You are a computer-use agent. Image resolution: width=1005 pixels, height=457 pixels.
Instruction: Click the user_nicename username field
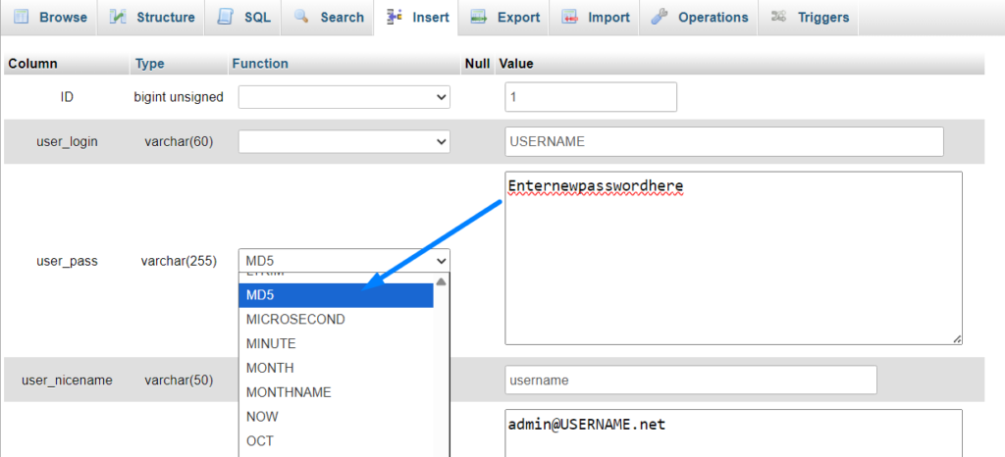click(691, 381)
